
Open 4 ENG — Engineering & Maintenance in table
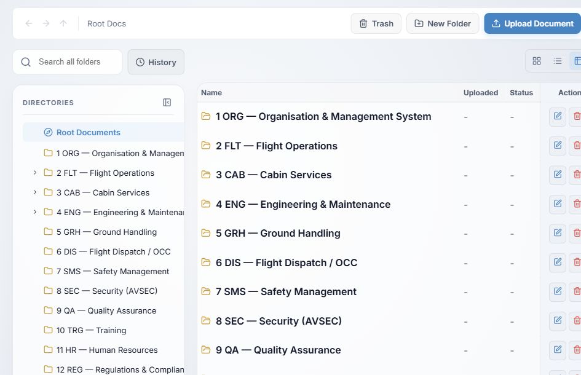click(x=303, y=204)
